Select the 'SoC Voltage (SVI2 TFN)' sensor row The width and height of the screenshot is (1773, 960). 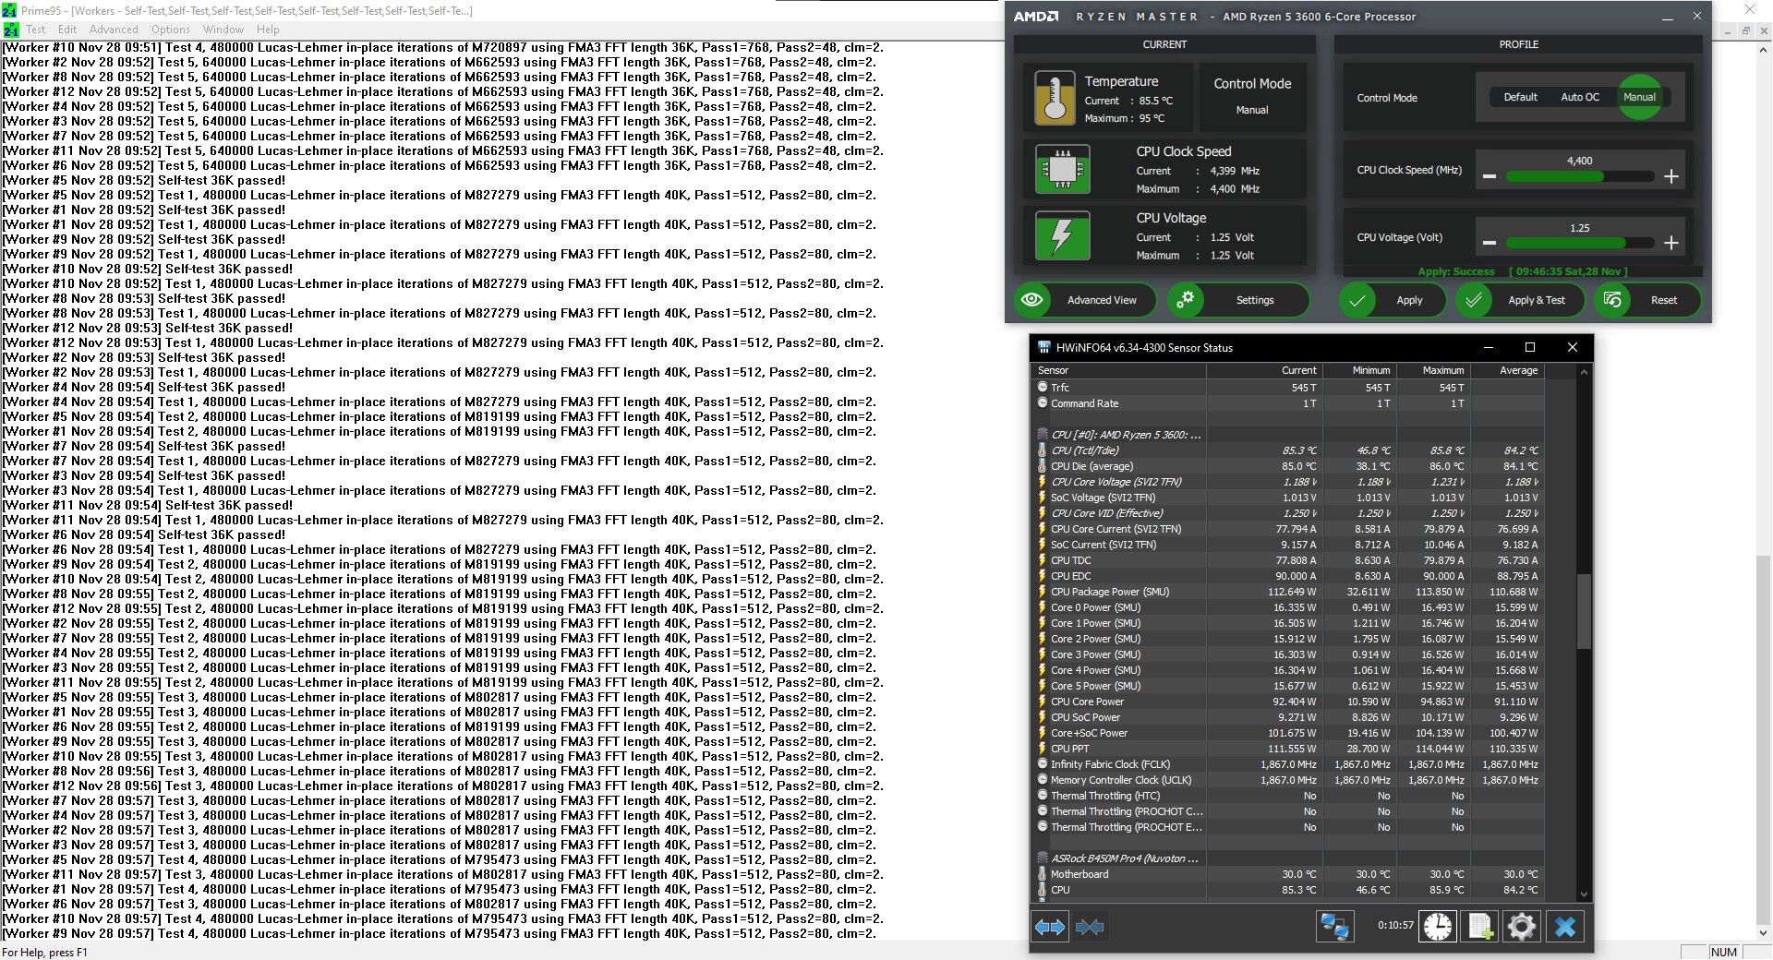pos(1288,498)
